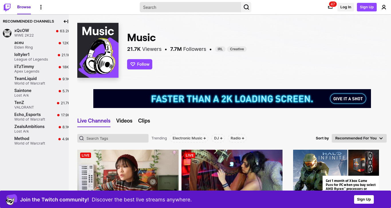
Task: Click the Log In button
Action: coord(346,7)
